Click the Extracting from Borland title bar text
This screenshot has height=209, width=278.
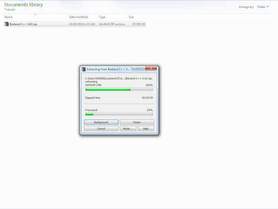(108, 69)
